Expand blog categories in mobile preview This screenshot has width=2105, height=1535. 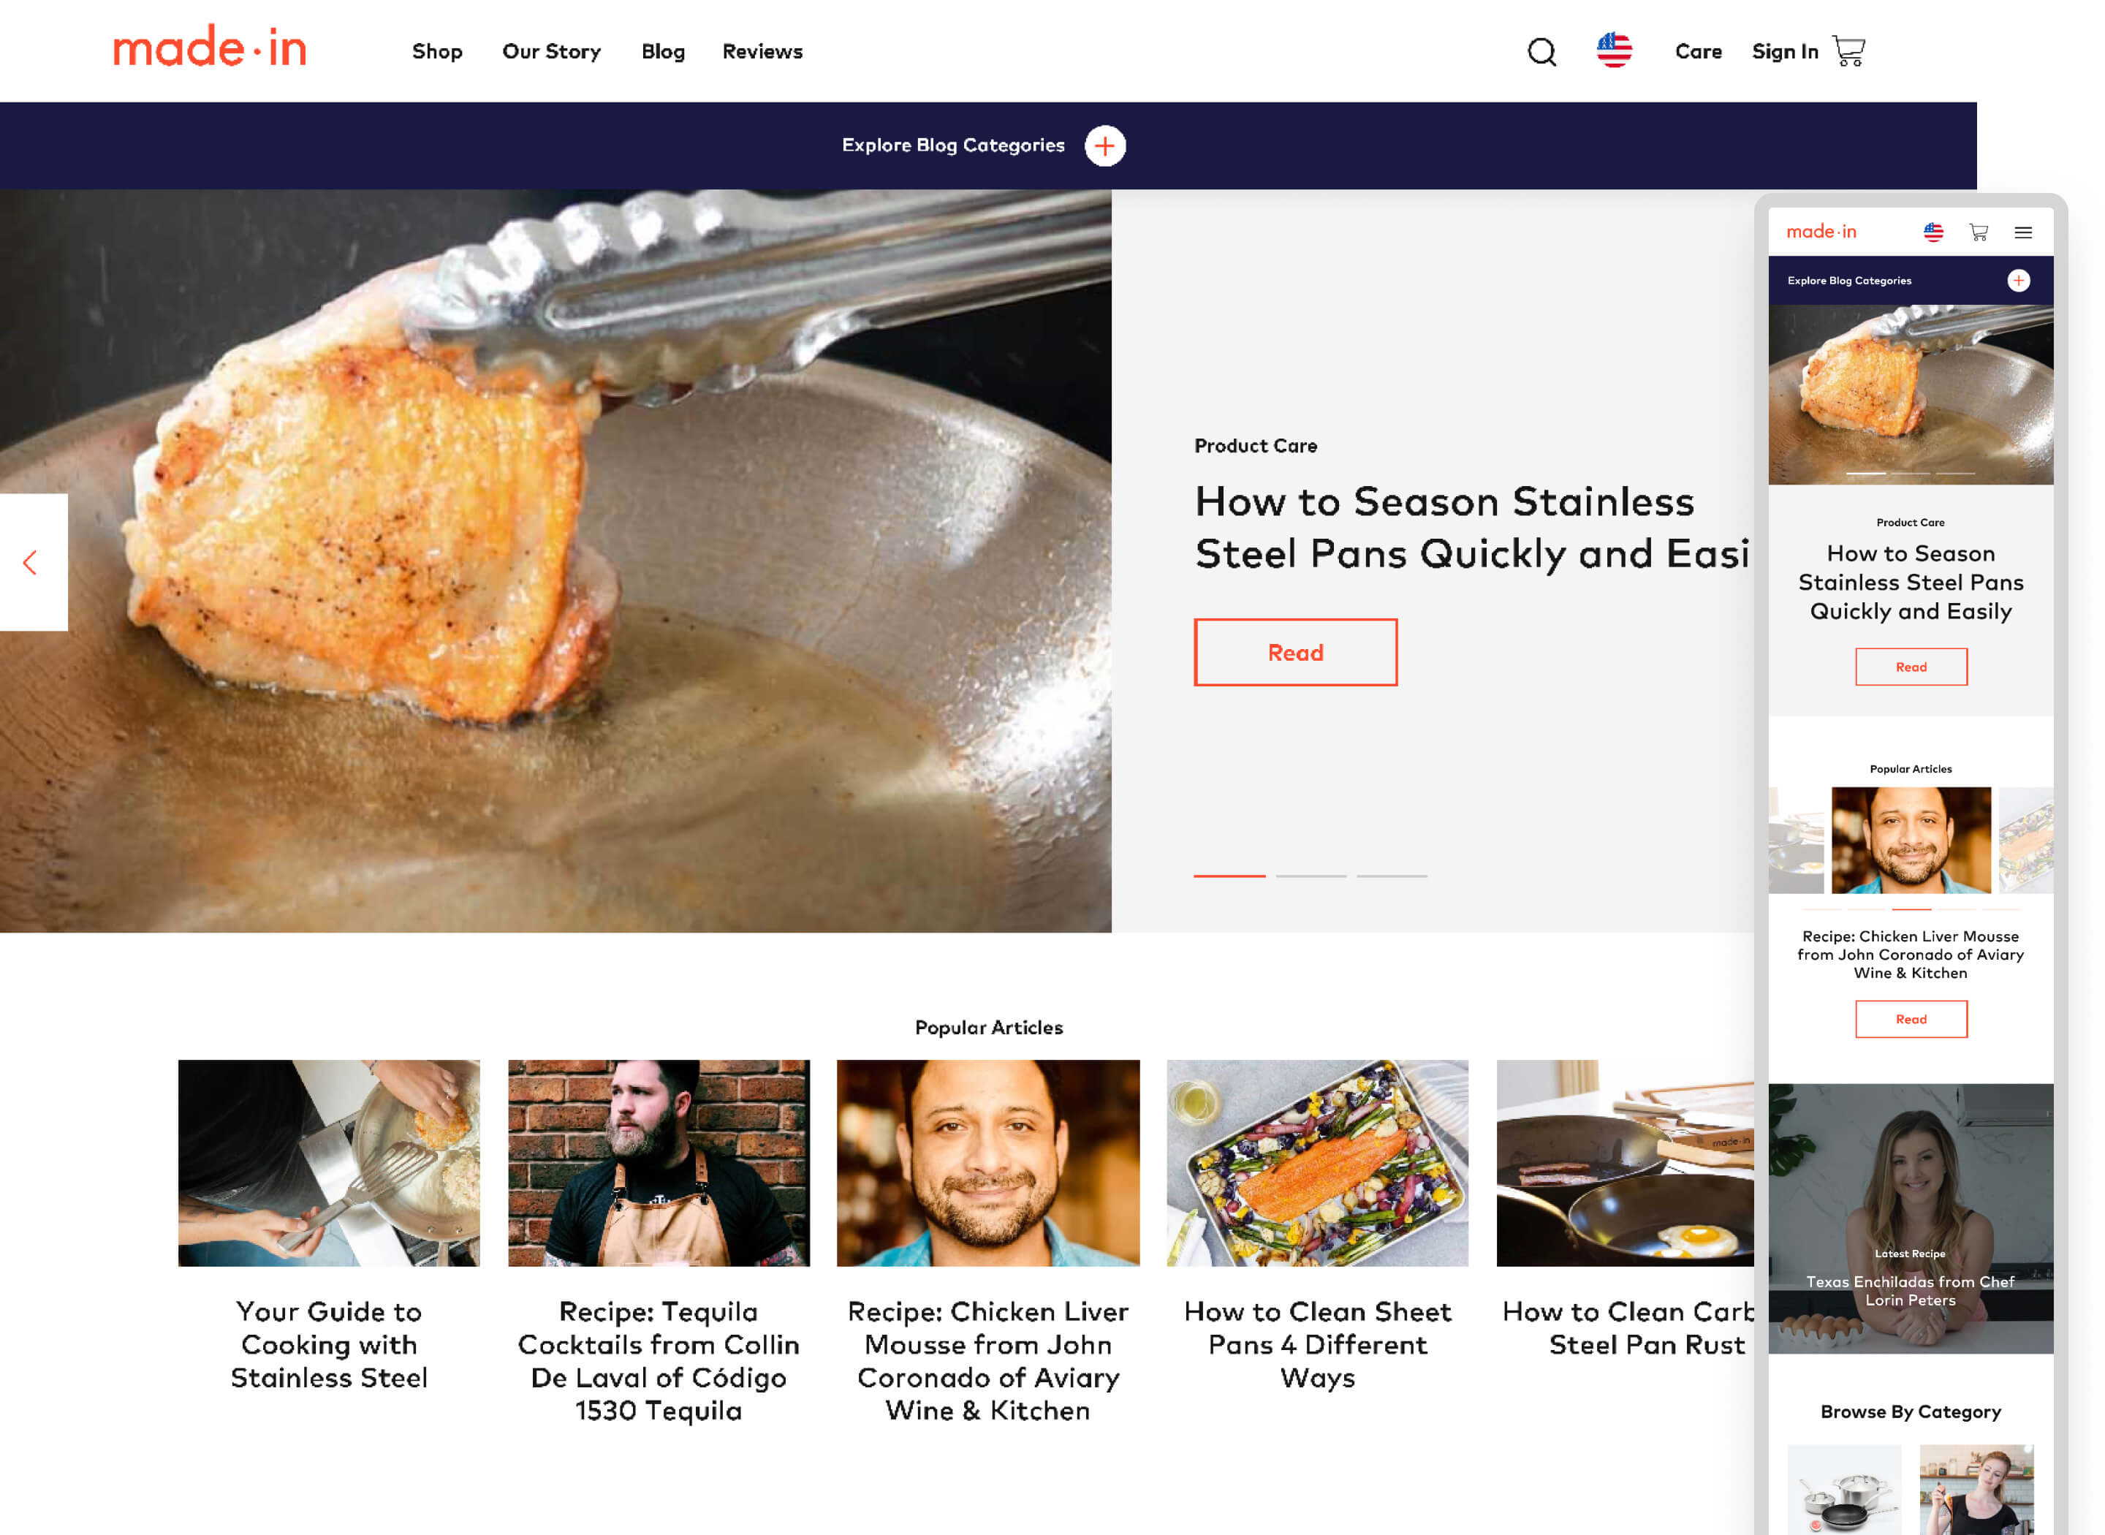tap(2018, 281)
